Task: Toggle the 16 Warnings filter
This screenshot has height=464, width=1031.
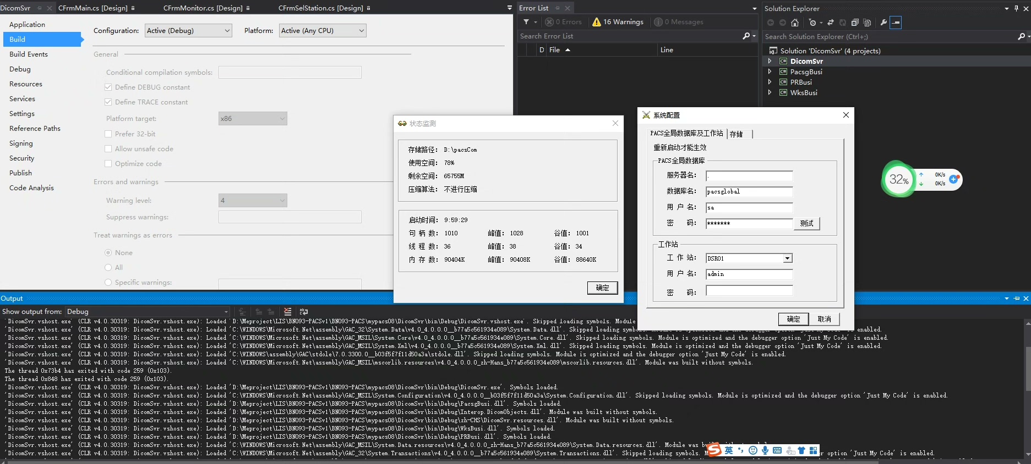Action: click(618, 22)
